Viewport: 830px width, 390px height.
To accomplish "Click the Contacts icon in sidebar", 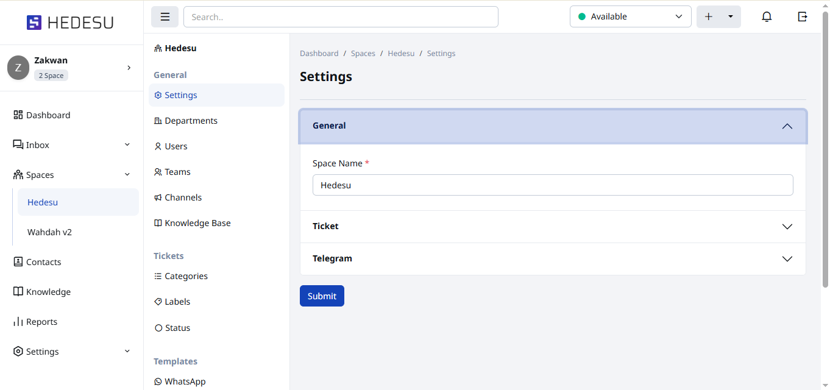I will 18,262.
